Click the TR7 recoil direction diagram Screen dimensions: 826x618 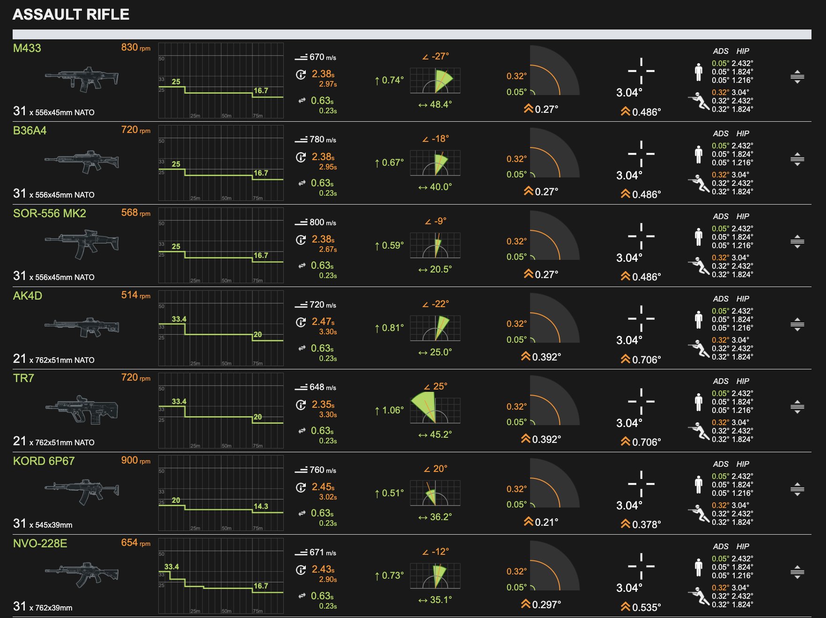coord(435,408)
